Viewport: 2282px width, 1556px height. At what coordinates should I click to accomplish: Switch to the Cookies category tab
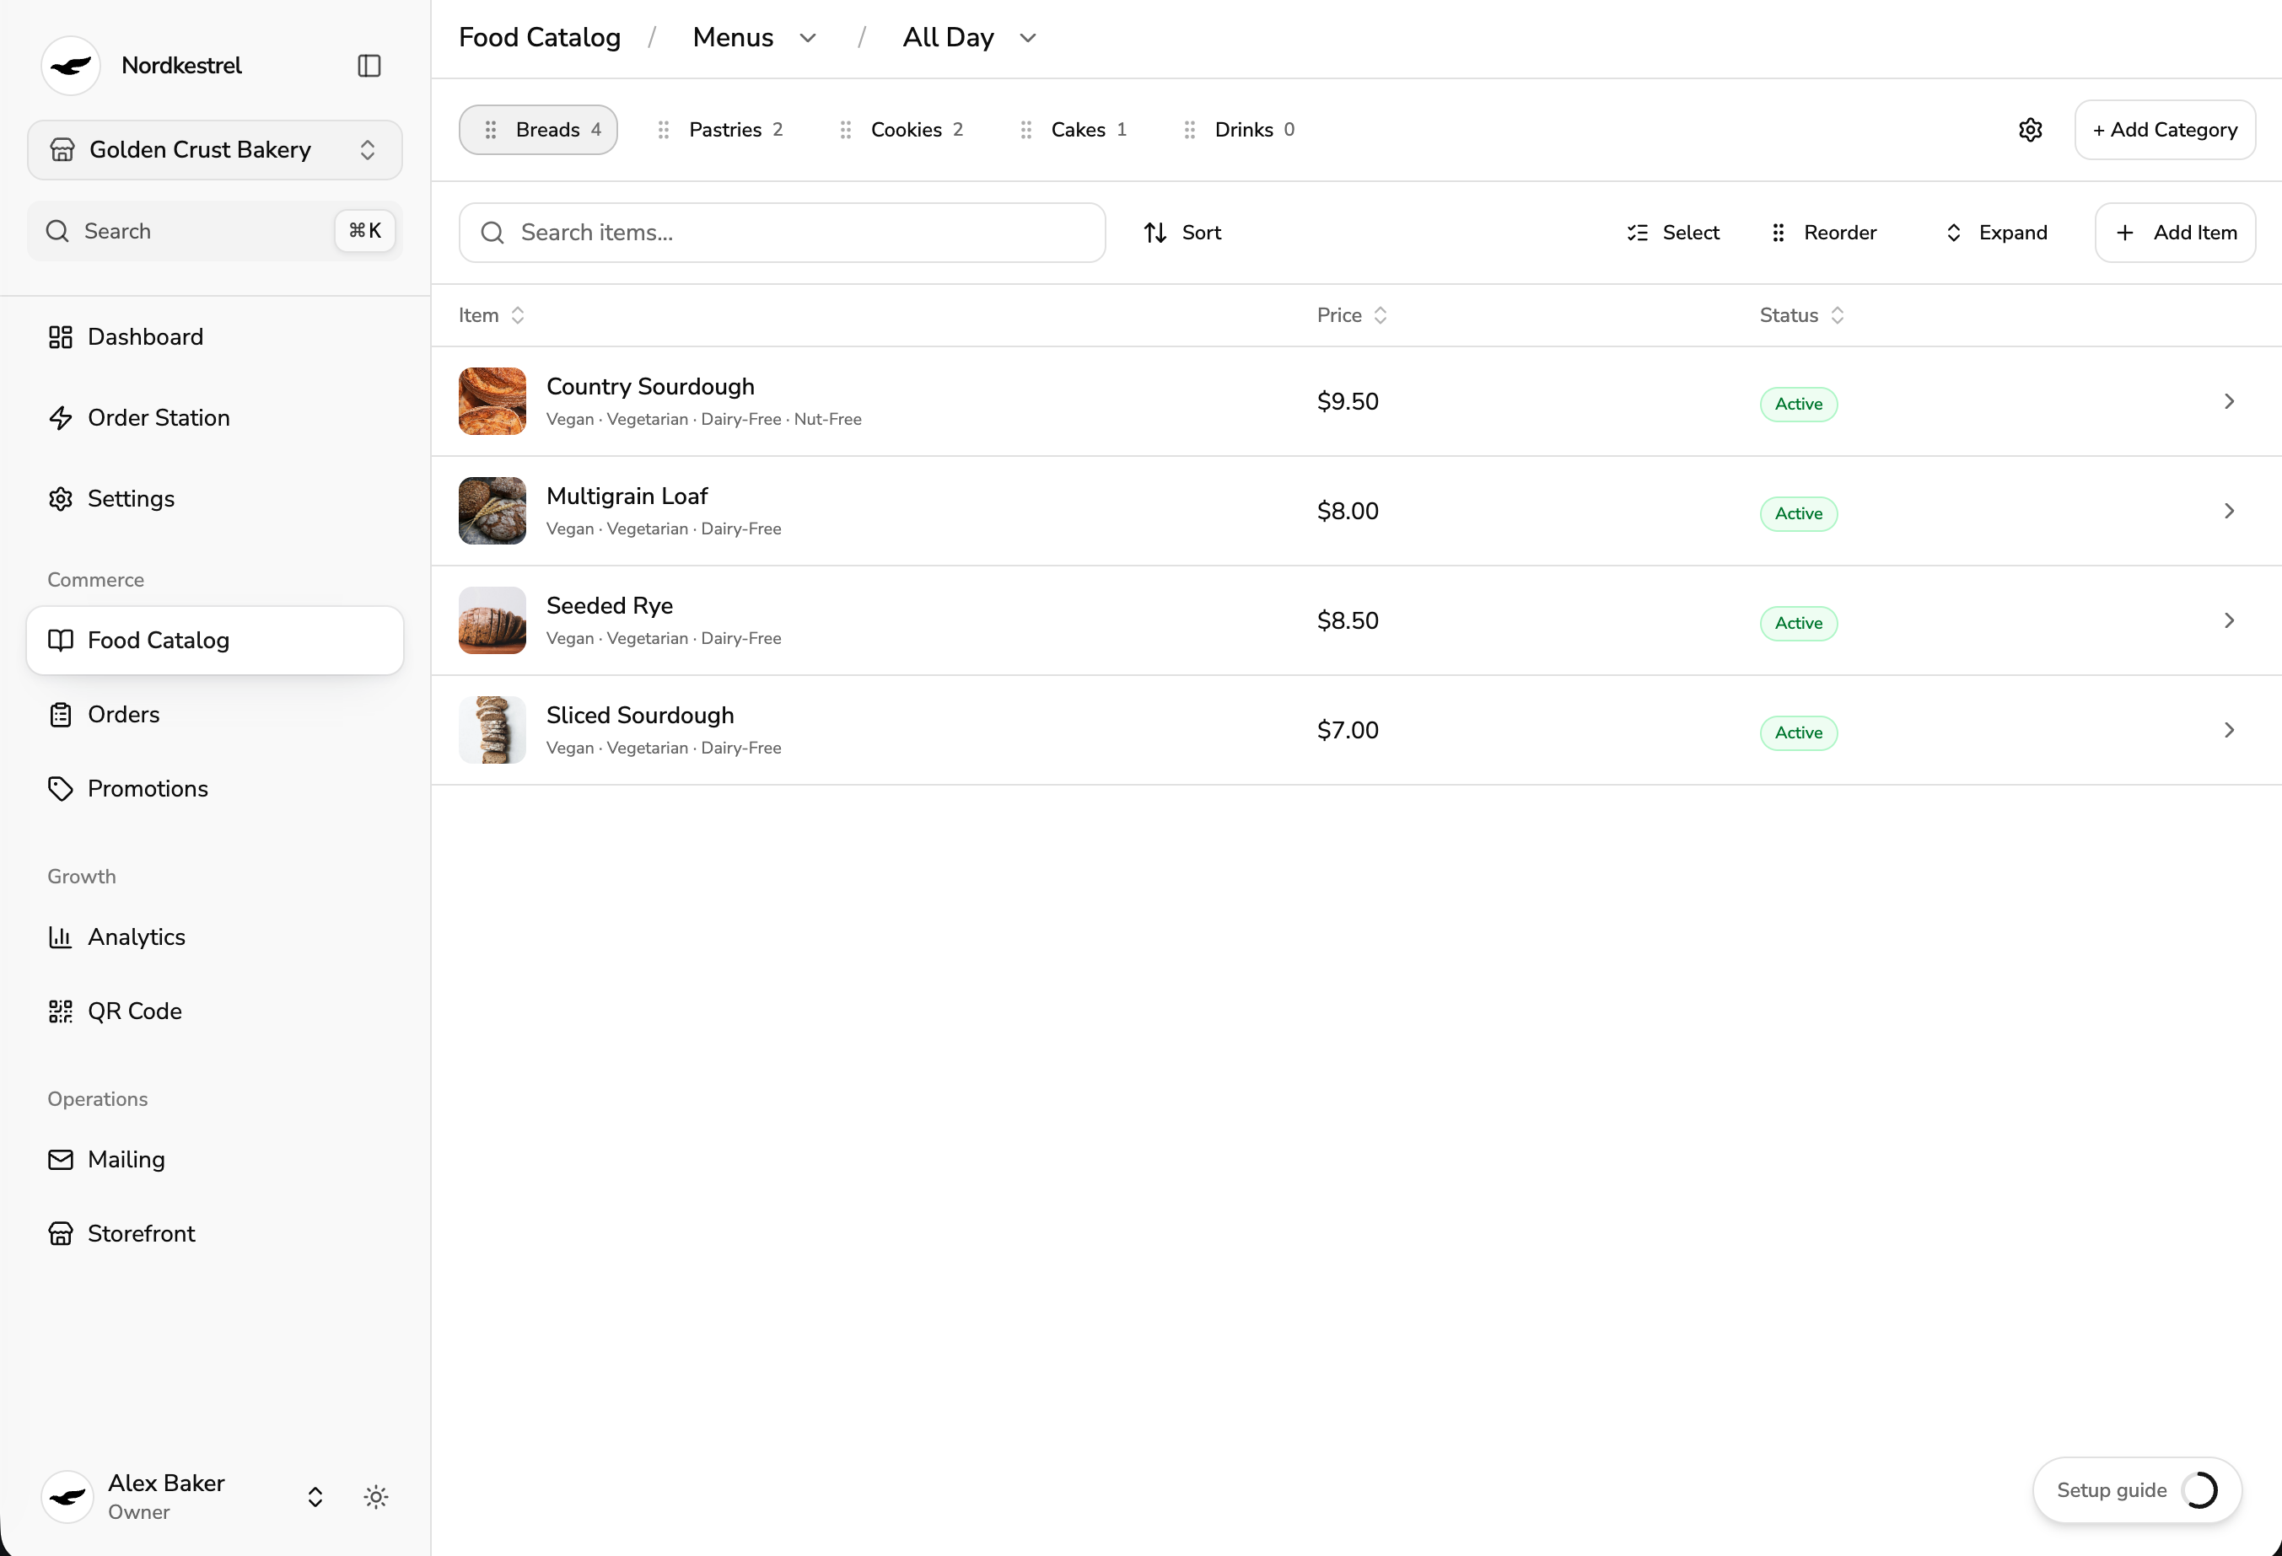(x=906, y=130)
